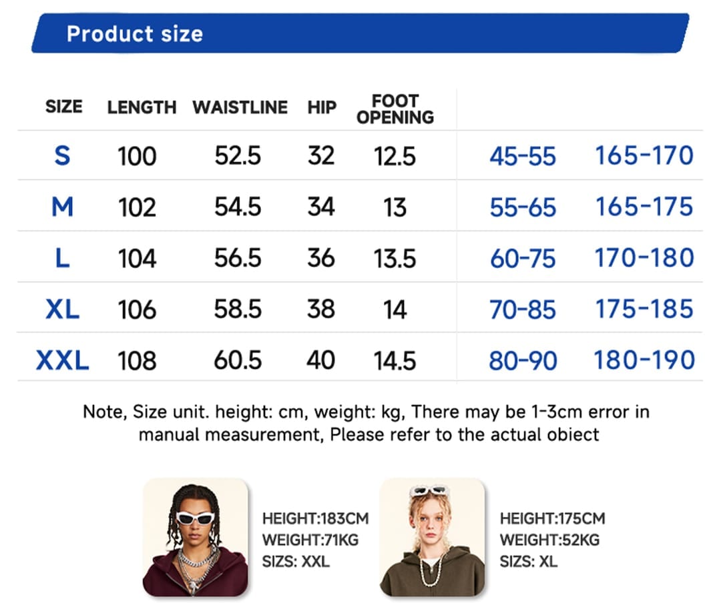Select the M size row label
Viewport: 721px width, 615px height.
pos(63,207)
